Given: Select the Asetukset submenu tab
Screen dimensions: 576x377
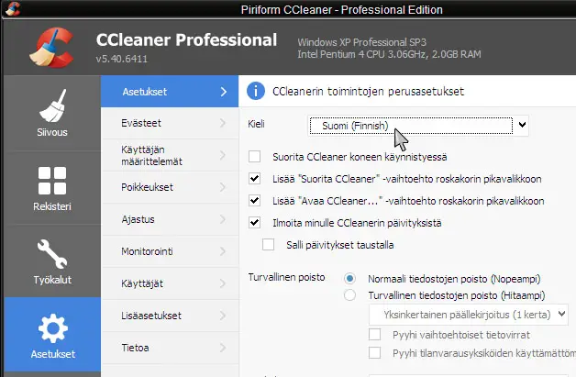Looking at the screenshot, I should click(x=170, y=92).
